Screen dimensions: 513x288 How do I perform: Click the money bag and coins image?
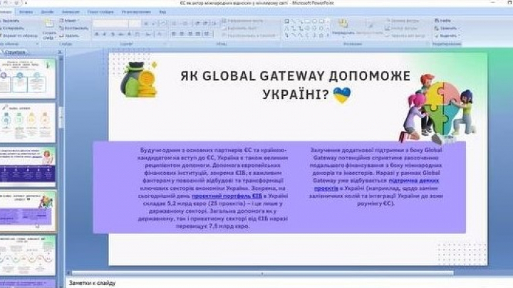139,80
